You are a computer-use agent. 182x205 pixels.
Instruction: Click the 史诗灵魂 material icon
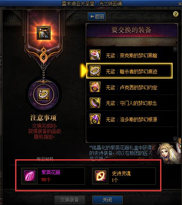click(100, 176)
